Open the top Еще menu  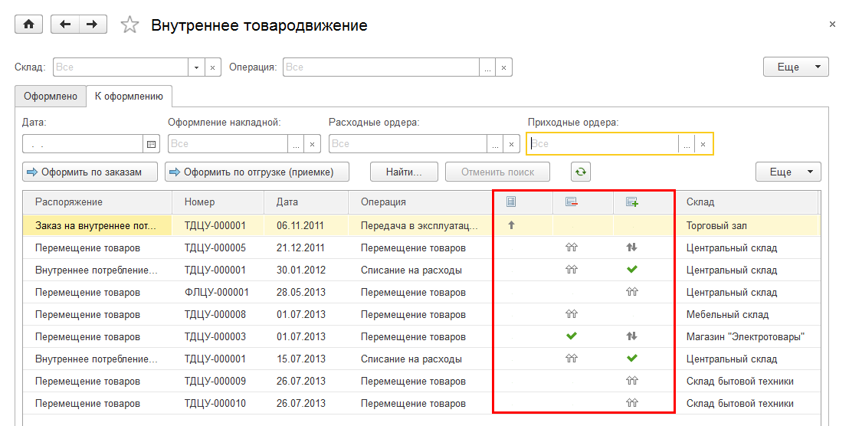796,67
